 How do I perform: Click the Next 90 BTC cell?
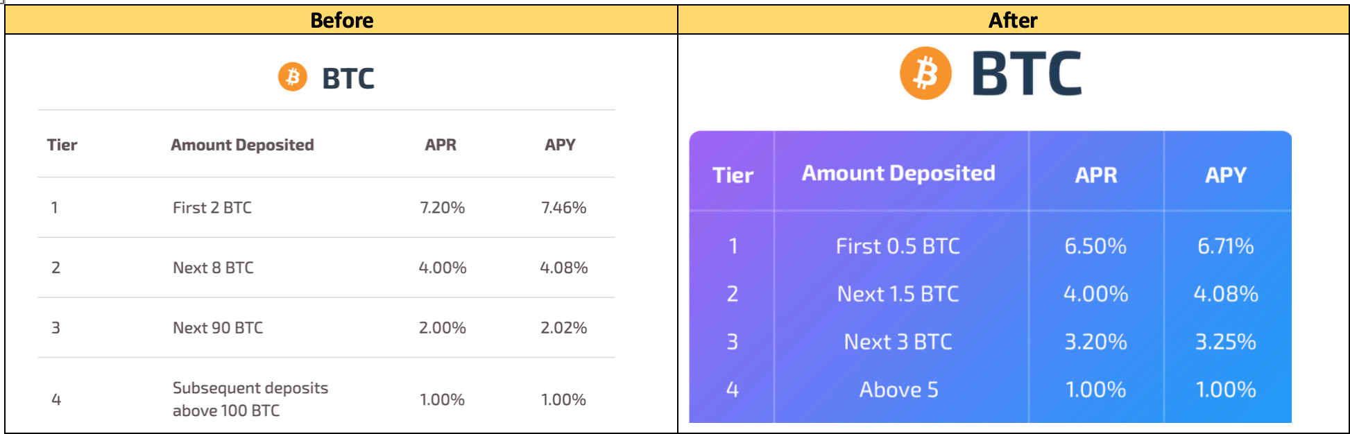(x=218, y=328)
